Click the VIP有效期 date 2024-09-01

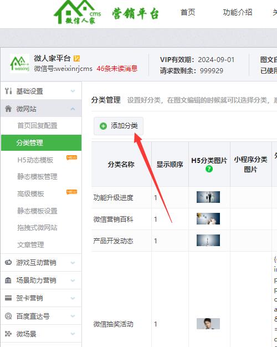(x=216, y=60)
